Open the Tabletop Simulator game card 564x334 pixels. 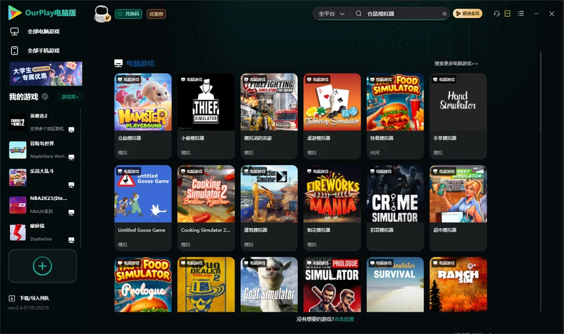[332, 116]
